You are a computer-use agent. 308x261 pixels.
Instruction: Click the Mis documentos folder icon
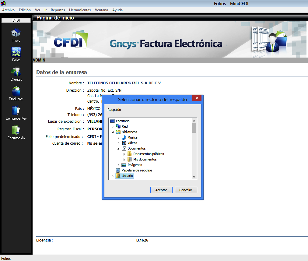130,159
